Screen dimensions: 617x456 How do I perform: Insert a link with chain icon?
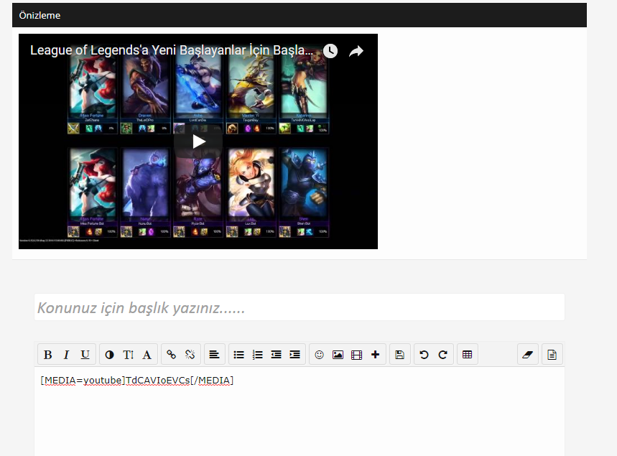click(x=171, y=355)
